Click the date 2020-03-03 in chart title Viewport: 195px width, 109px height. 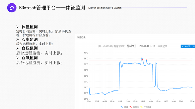147,46
